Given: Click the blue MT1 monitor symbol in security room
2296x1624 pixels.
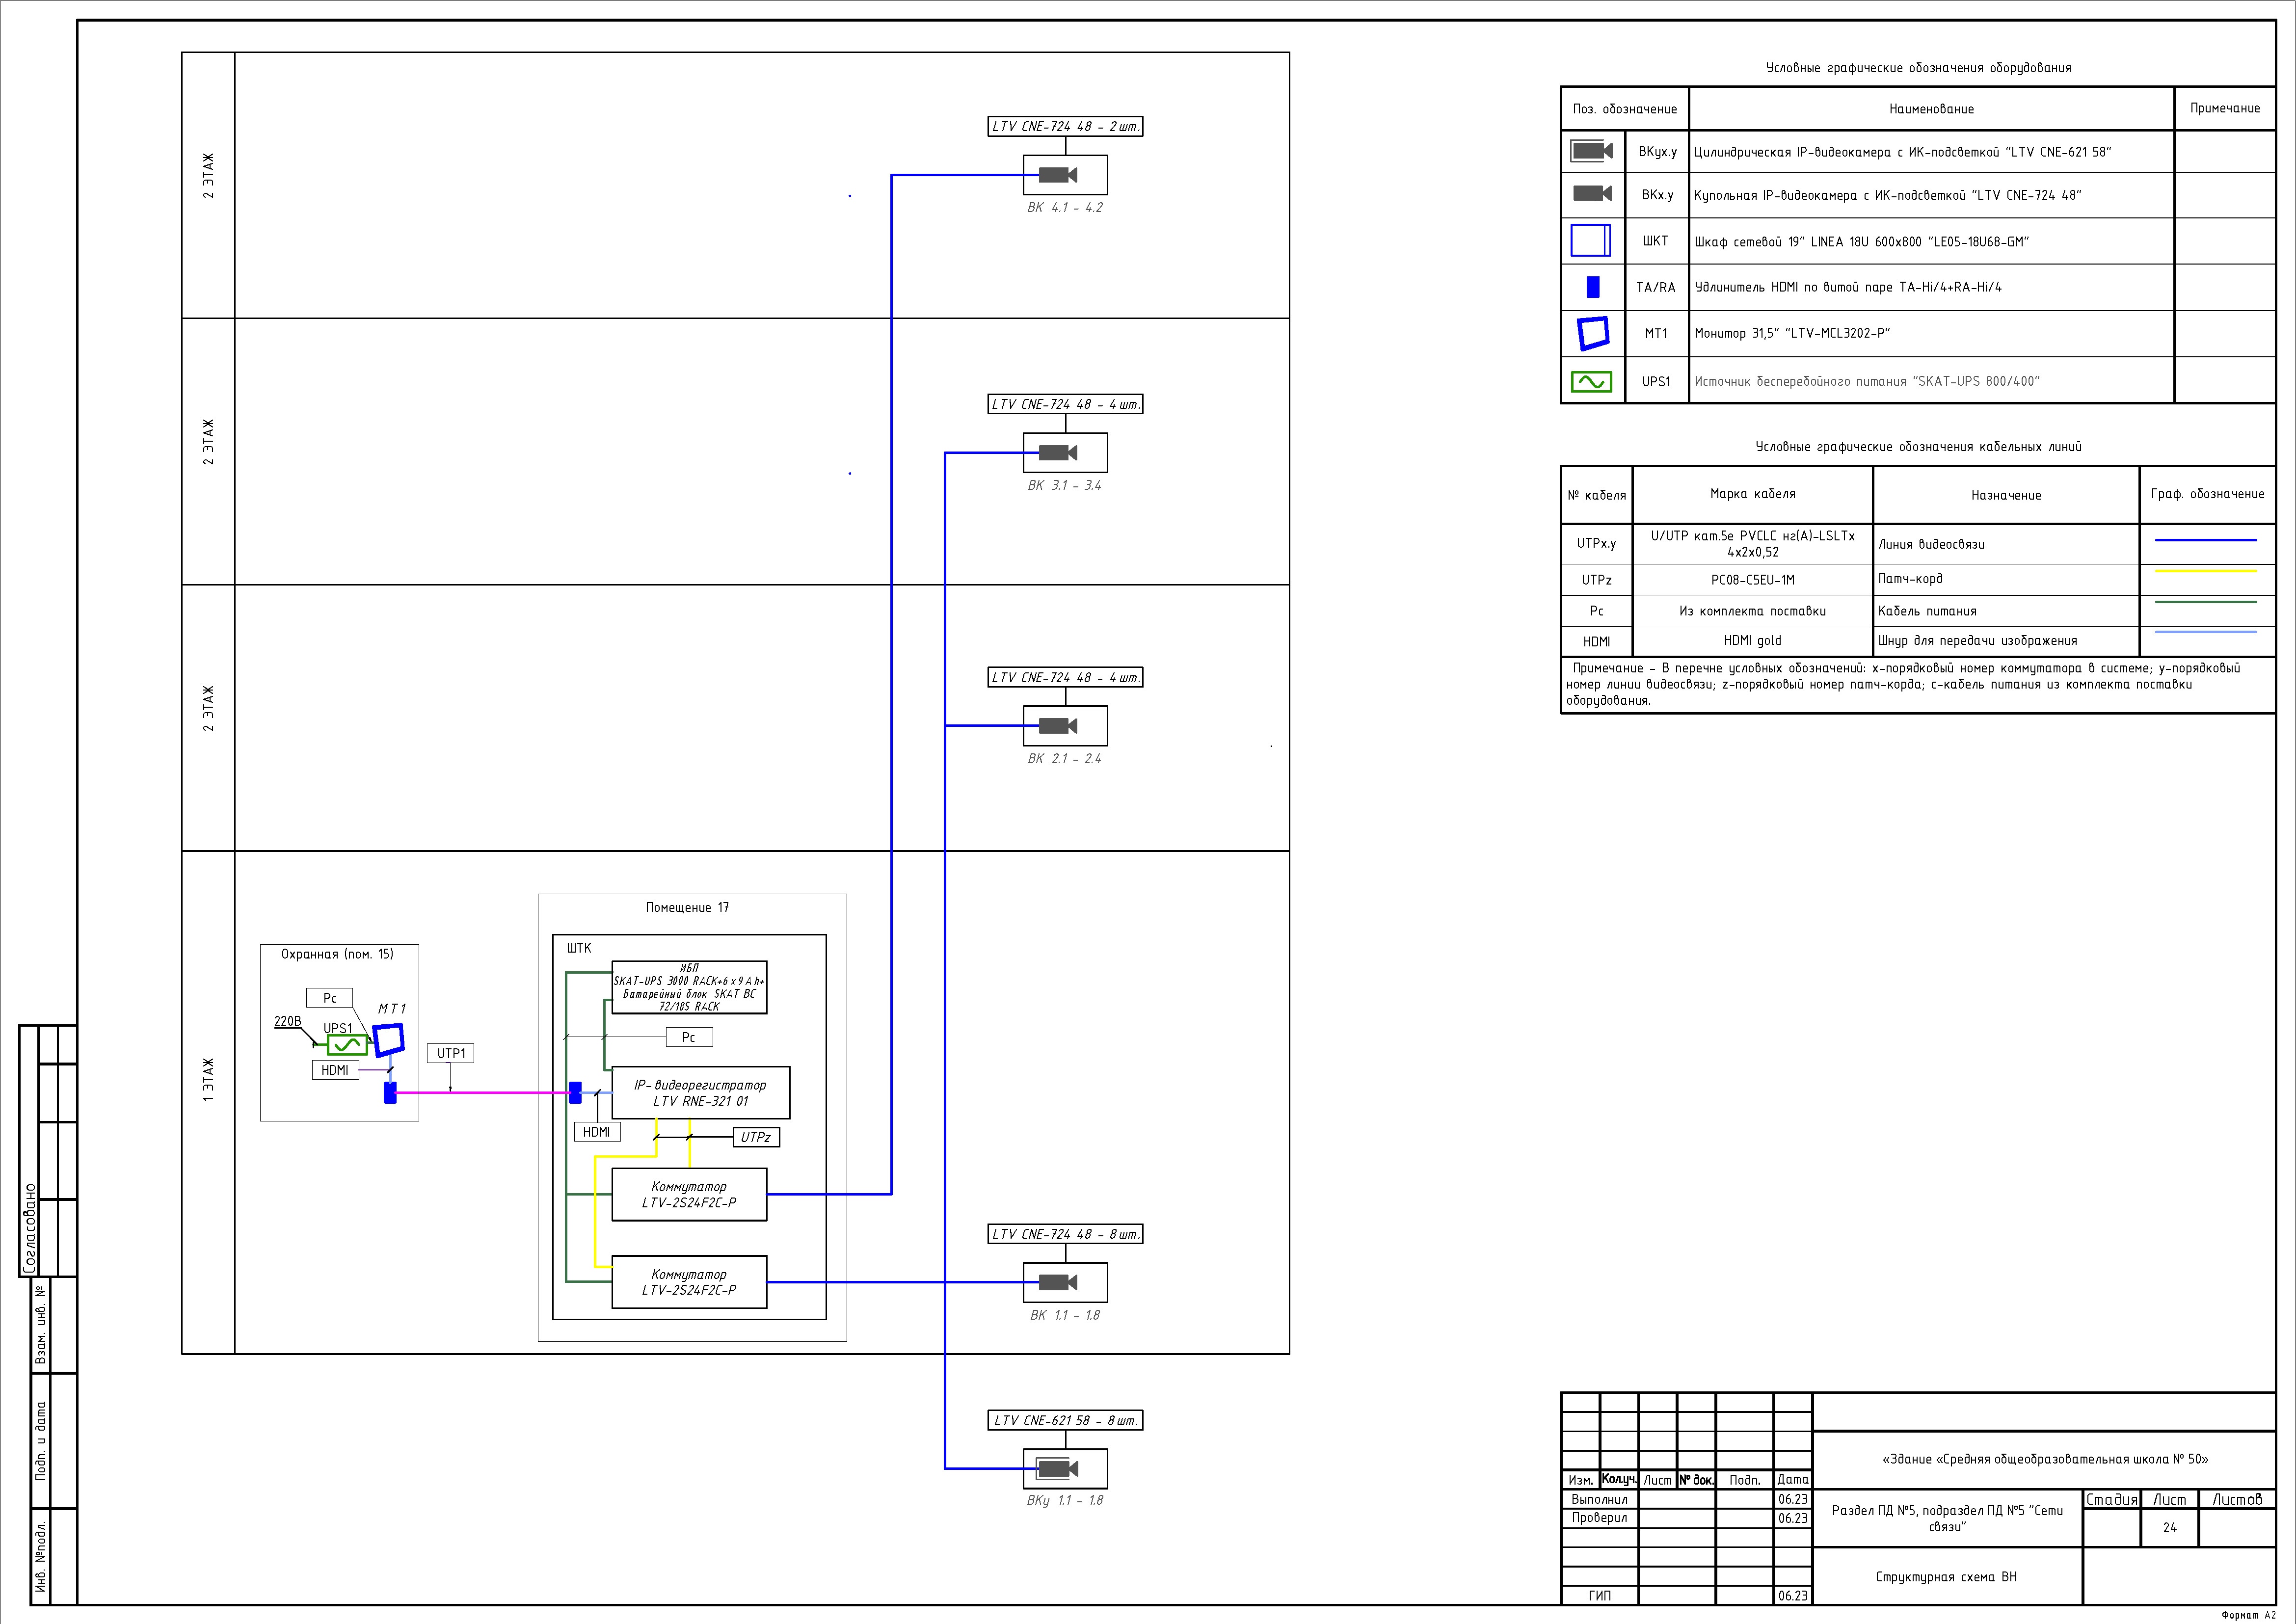Looking at the screenshot, I should (x=389, y=1040).
